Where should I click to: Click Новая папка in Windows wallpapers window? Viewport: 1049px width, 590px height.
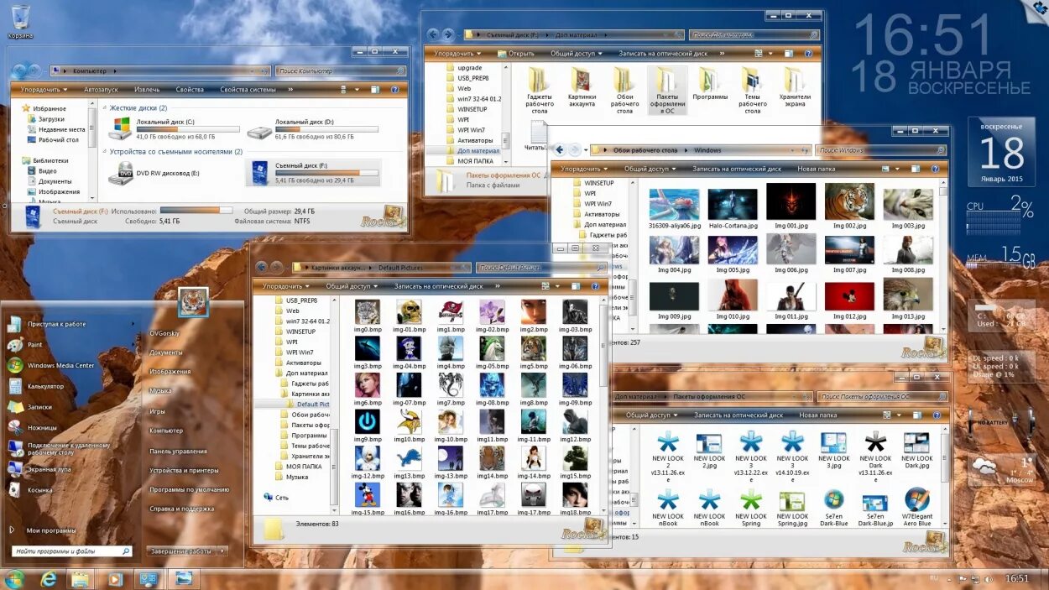click(x=817, y=169)
